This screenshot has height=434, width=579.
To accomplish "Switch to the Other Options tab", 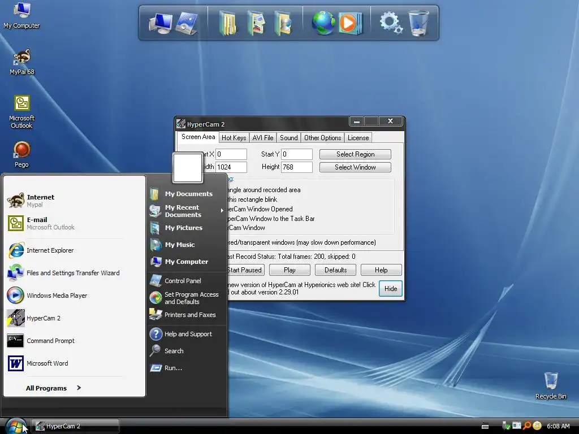I will coord(322,138).
